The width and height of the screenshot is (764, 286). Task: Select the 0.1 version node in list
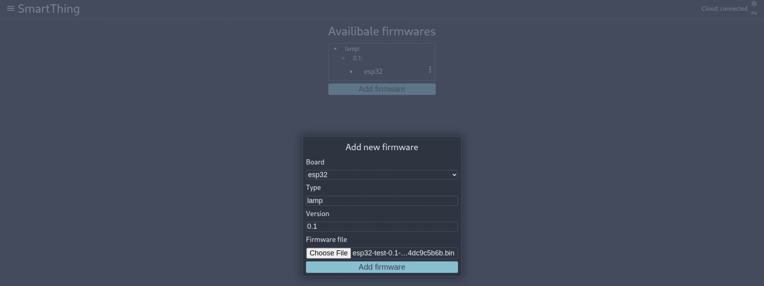[x=358, y=58]
